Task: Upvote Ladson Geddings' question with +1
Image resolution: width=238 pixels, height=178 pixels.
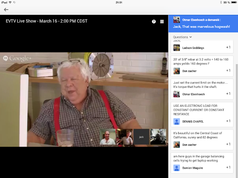Action: [228, 47]
